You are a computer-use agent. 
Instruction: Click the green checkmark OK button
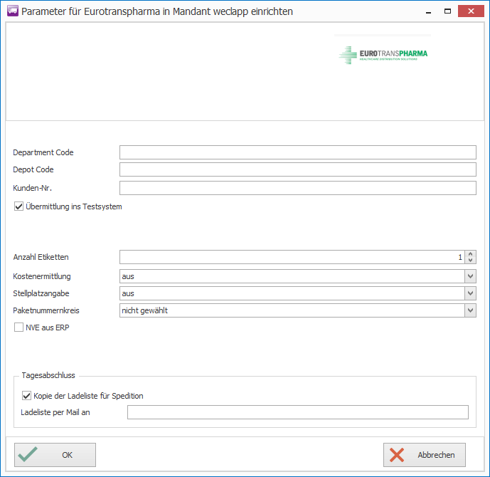click(x=55, y=455)
